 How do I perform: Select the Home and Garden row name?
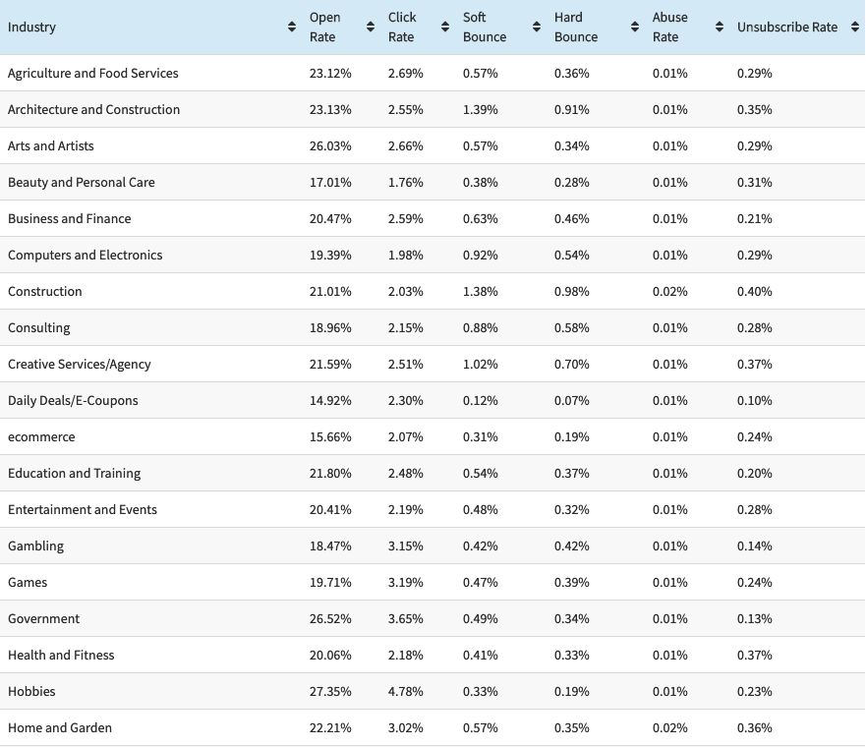click(60, 728)
